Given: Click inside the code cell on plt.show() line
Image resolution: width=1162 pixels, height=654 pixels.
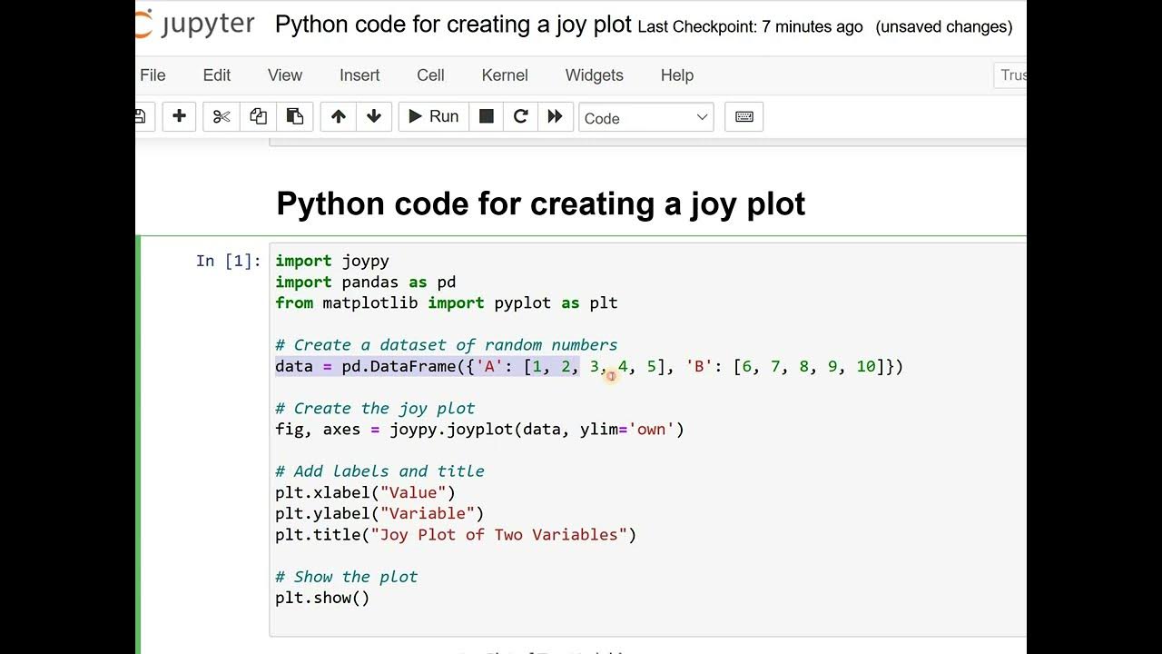Looking at the screenshot, I should [x=322, y=598].
